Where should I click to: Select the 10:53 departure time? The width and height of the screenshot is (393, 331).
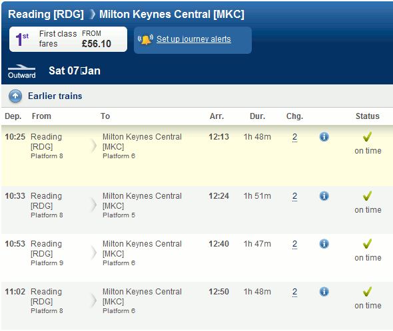[15, 244]
